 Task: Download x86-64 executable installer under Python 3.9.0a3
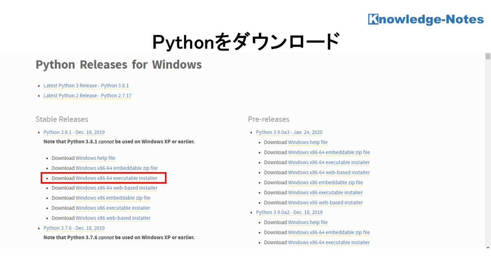click(329, 162)
